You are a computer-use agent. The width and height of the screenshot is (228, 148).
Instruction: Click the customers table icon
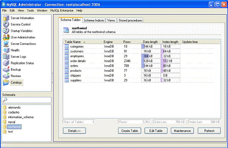pyautogui.click(x=67, y=51)
